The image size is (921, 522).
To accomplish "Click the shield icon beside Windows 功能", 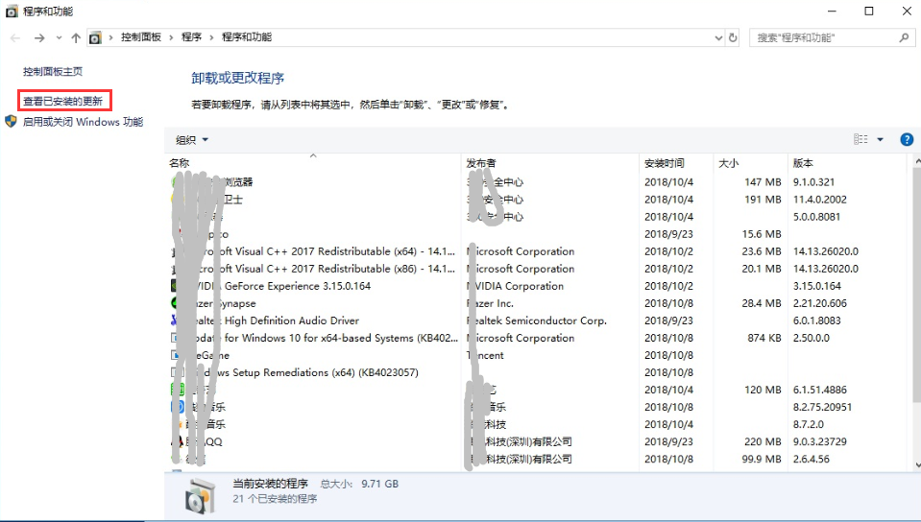I will [x=11, y=122].
